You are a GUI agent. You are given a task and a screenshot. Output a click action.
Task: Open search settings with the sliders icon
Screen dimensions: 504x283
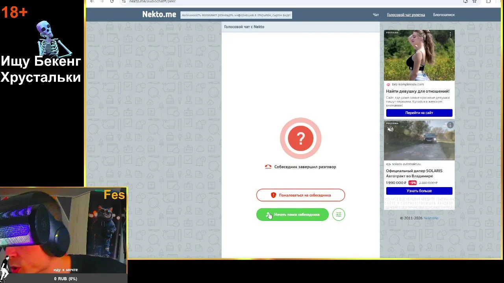pyautogui.click(x=339, y=215)
